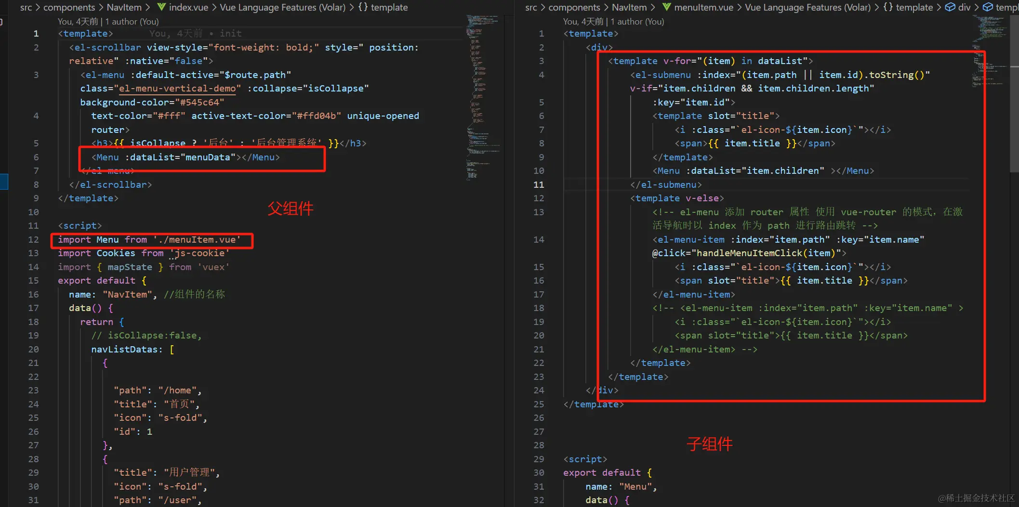Screen dimensions: 1019x507
Task: Click the 'template v-for="(item) in dataList"' line
Action: coord(711,61)
